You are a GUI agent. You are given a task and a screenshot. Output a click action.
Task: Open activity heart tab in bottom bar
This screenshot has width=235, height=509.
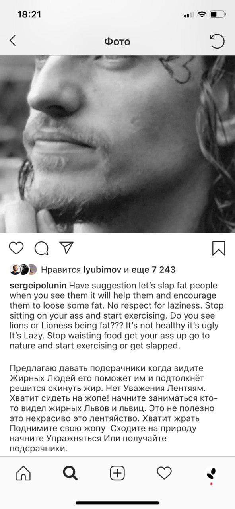click(x=164, y=473)
